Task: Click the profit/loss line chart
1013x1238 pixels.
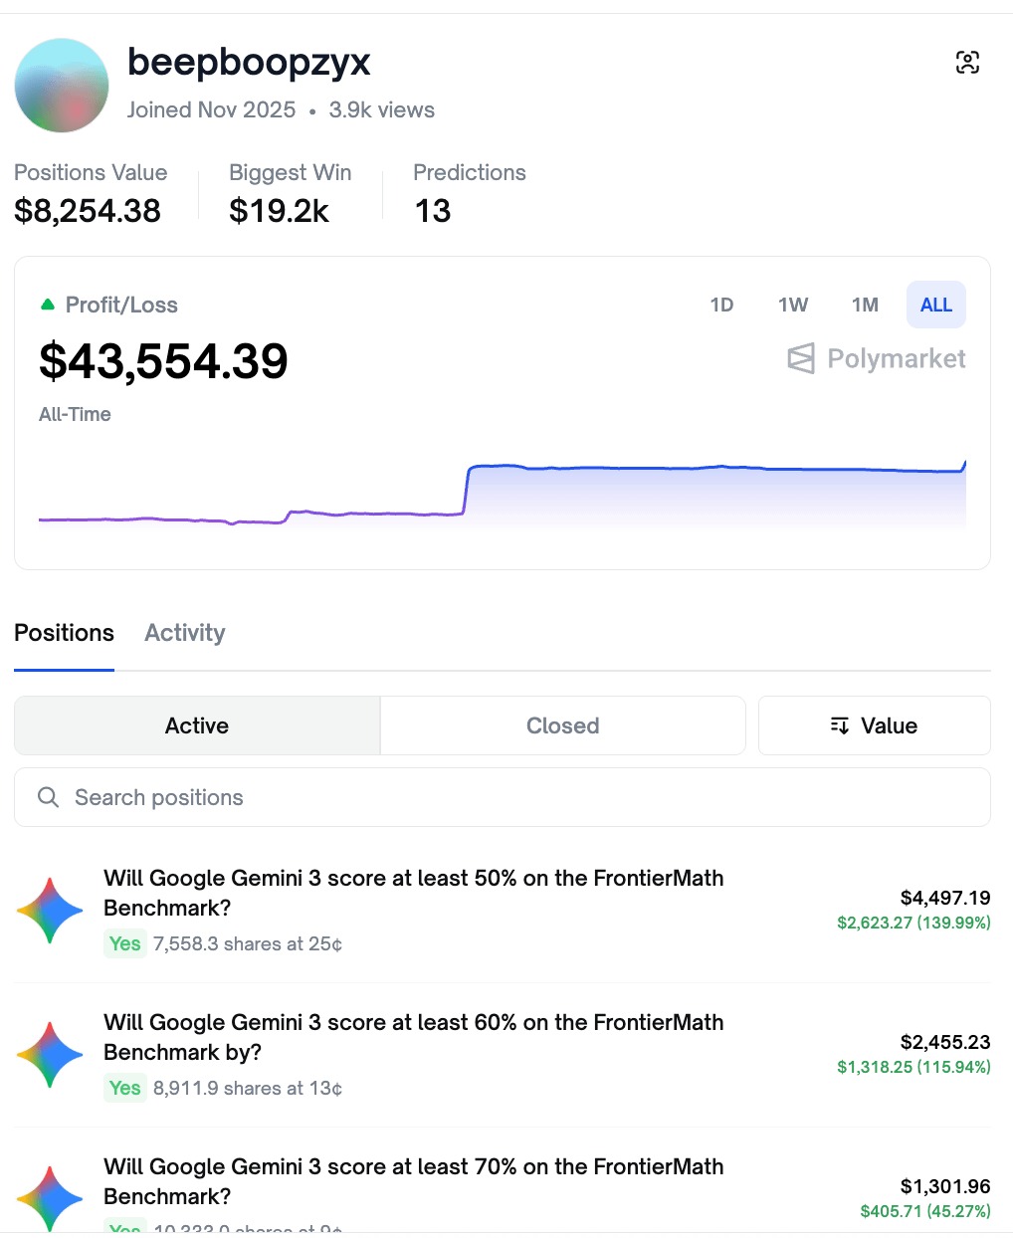Action: point(503,493)
